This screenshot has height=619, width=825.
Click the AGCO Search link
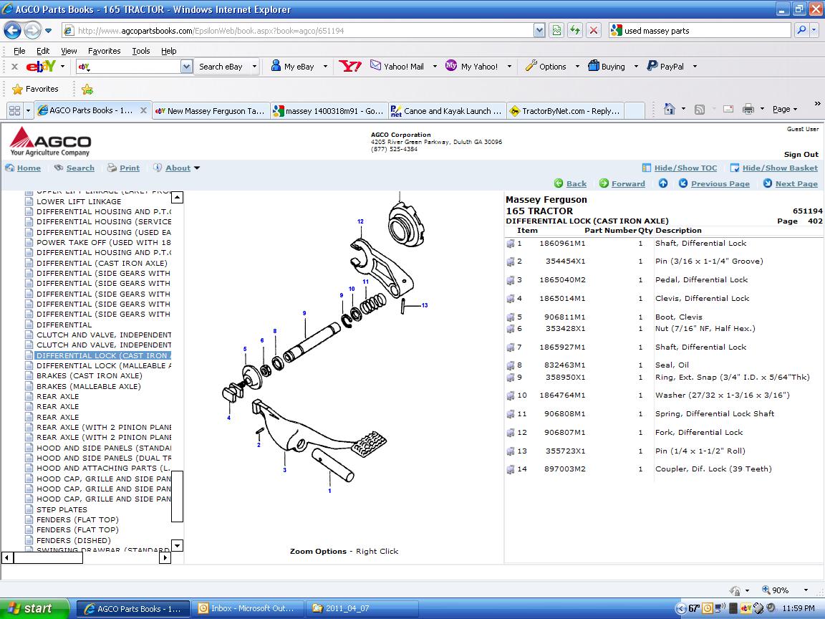point(80,168)
